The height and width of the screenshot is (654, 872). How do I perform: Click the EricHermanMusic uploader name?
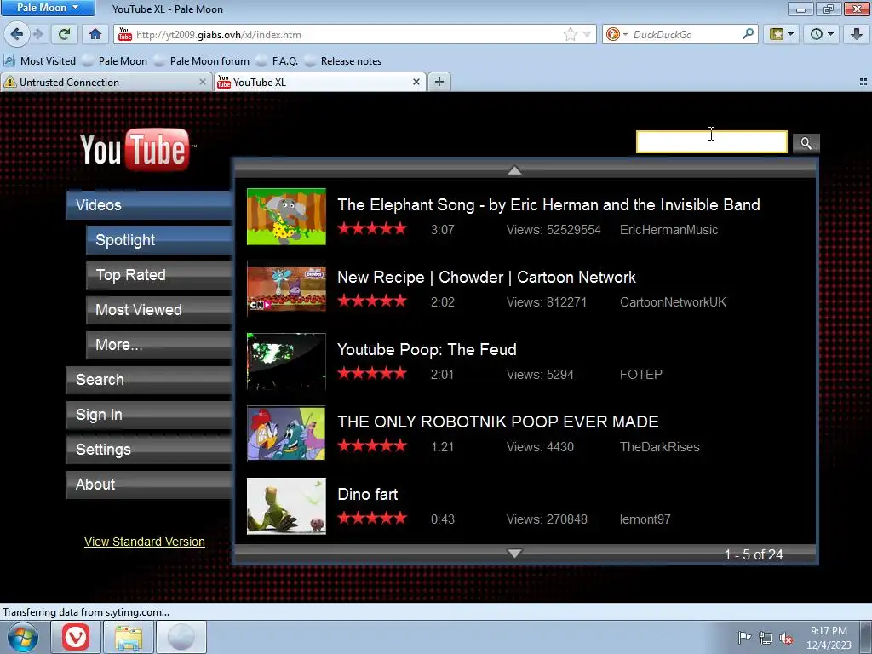668,230
